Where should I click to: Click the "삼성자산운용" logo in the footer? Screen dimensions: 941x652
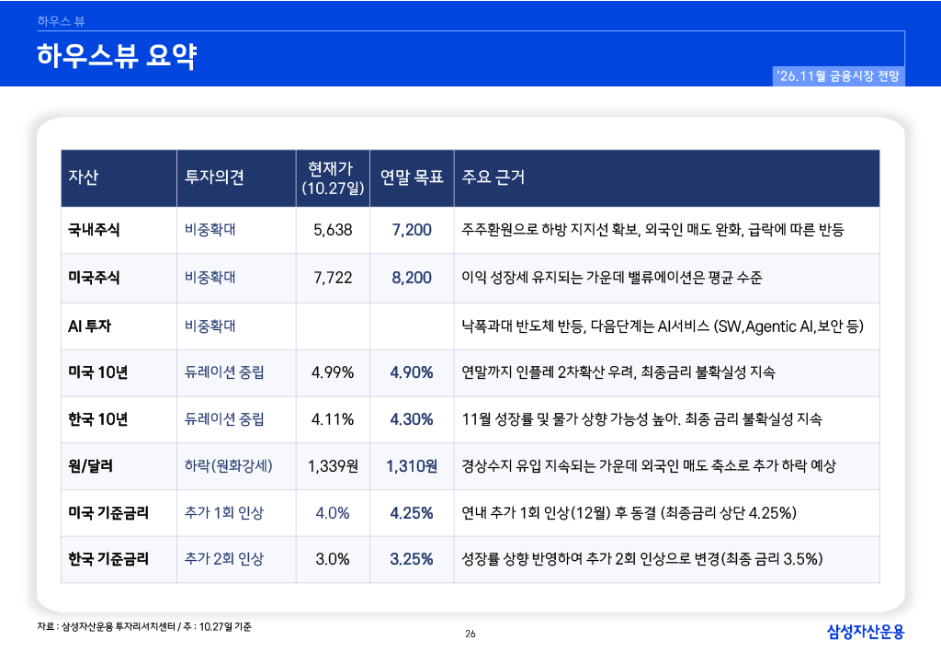click(866, 632)
